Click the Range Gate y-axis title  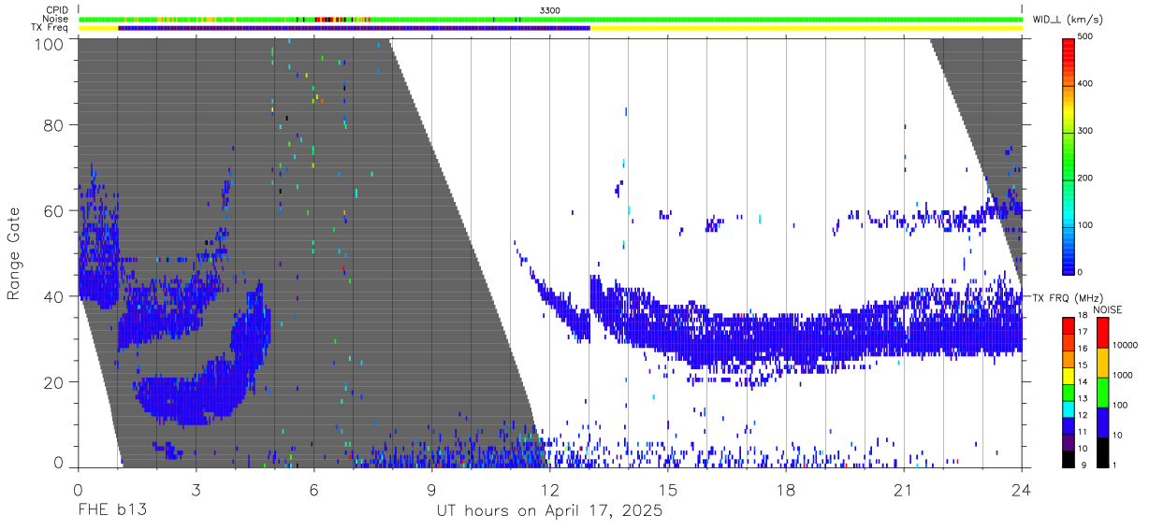coord(14,253)
